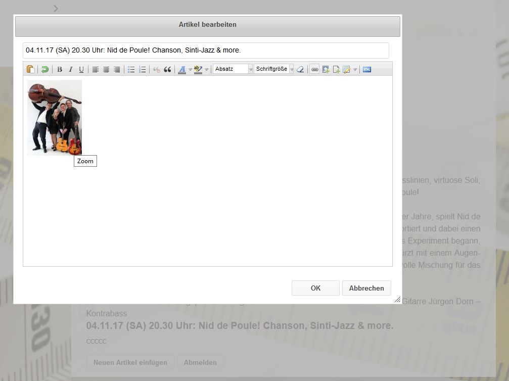Insert a numbered list
This screenshot has height=381, width=509.
142,69
